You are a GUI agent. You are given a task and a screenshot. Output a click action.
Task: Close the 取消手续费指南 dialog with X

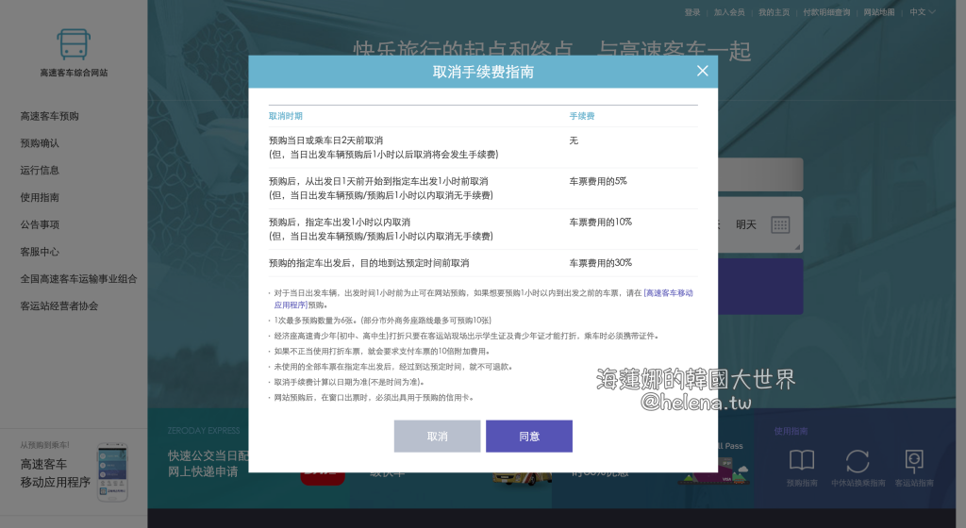pyautogui.click(x=702, y=71)
